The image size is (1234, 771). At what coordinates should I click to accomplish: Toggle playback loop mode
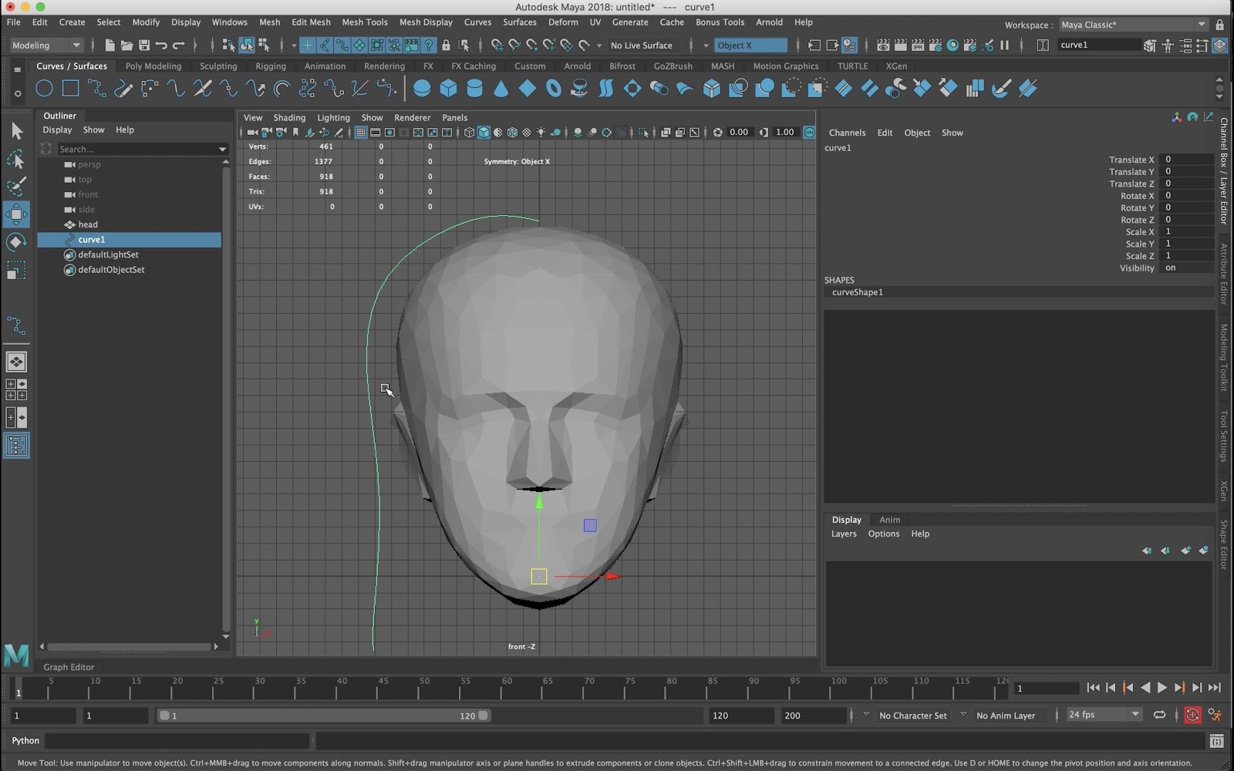[1159, 715]
